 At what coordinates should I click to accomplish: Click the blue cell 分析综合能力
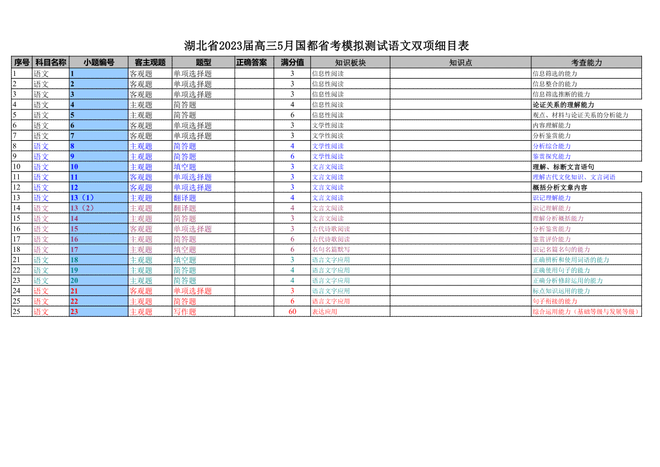click(586, 146)
